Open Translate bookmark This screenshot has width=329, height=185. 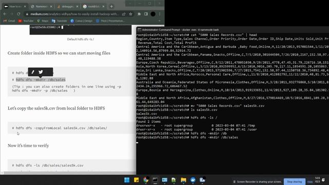point(60,21)
